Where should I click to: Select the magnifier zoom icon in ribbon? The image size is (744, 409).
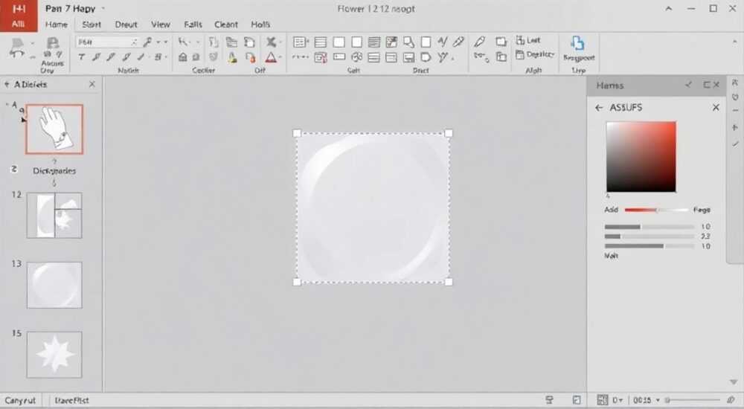point(408,42)
